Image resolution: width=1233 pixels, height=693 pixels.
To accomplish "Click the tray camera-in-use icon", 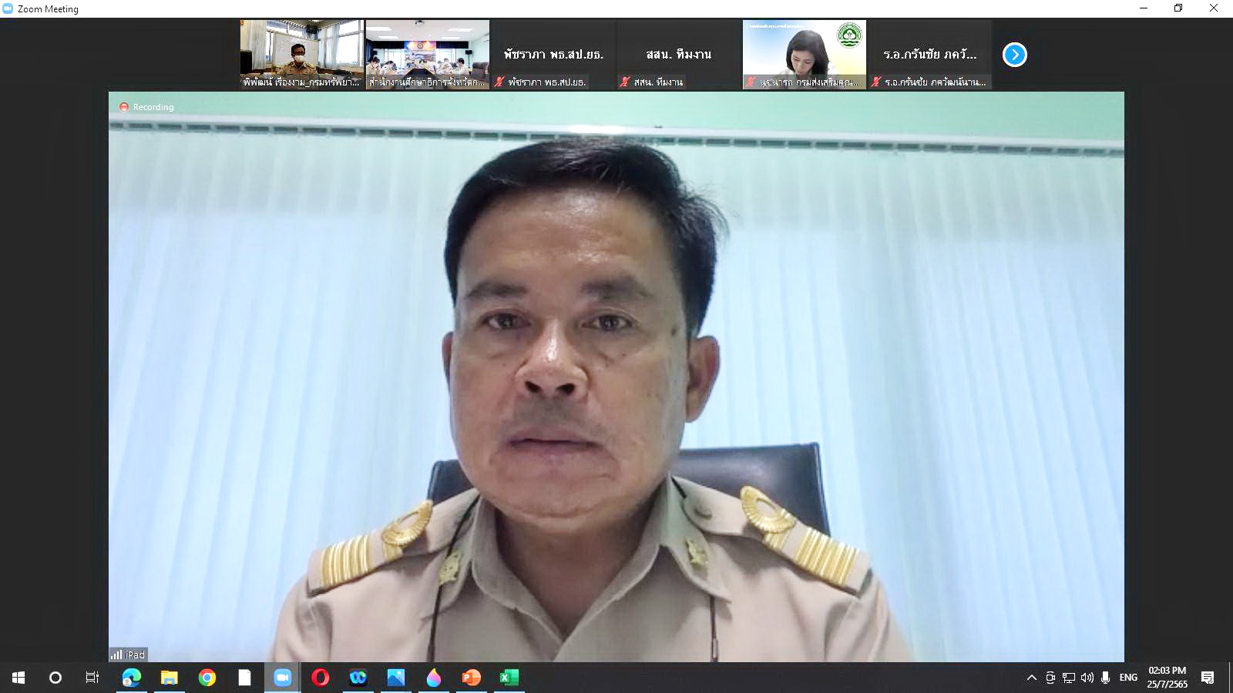I will (1050, 678).
